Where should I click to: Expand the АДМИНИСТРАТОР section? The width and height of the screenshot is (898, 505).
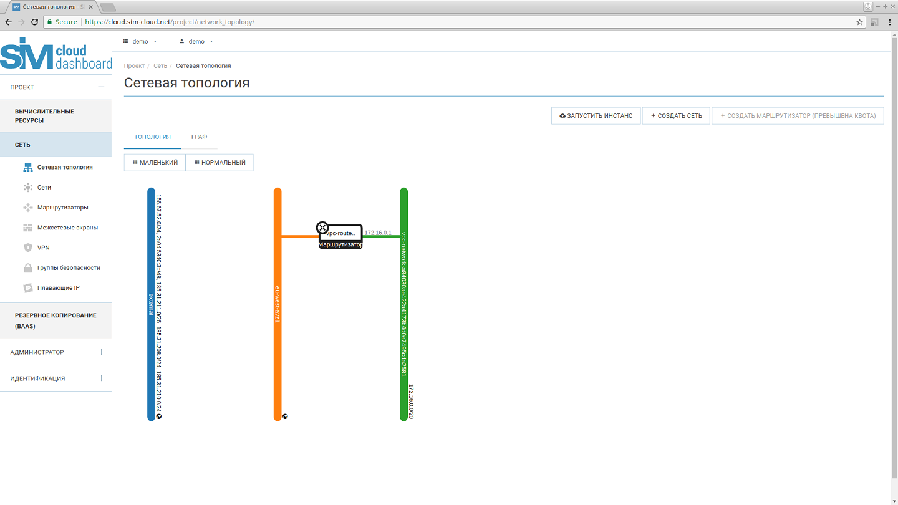click(101, 352)
